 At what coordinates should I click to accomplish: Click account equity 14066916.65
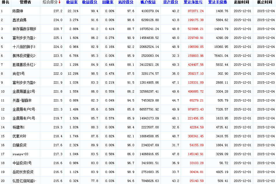(149, 154)
